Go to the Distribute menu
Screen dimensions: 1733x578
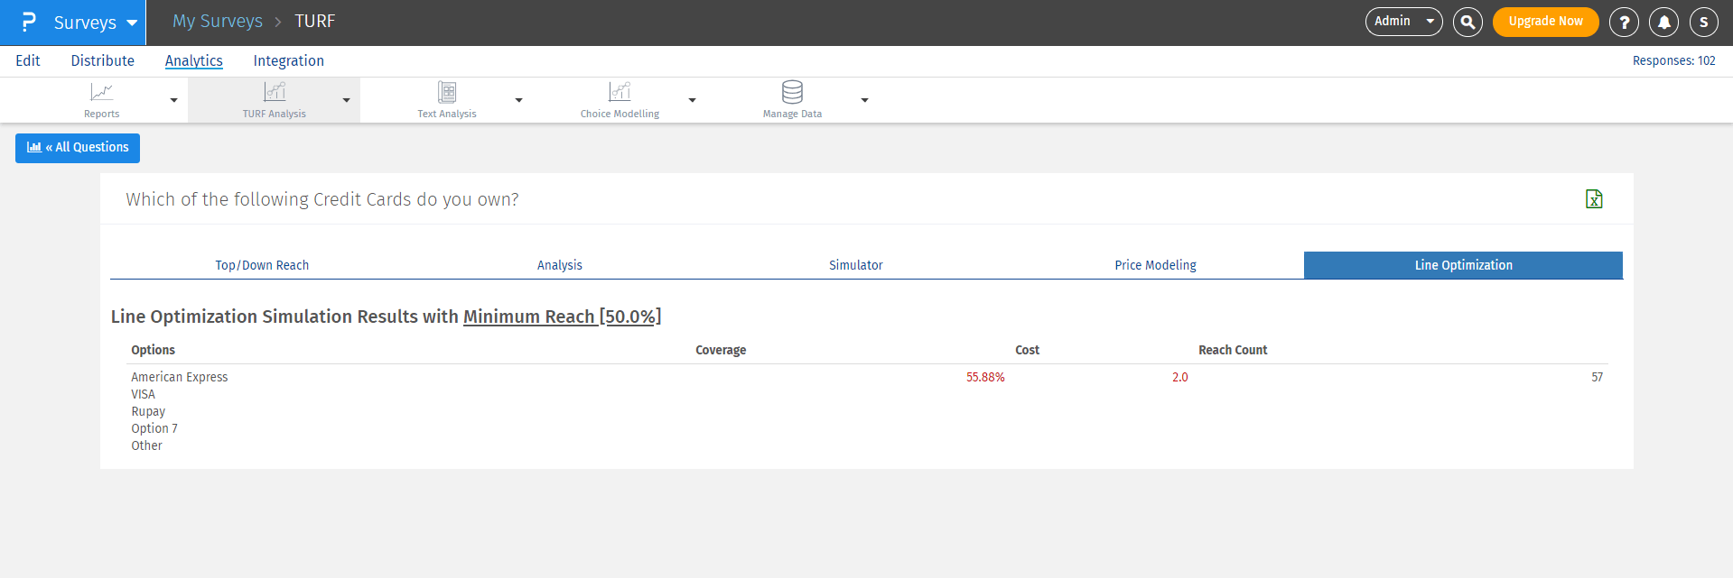103,60
